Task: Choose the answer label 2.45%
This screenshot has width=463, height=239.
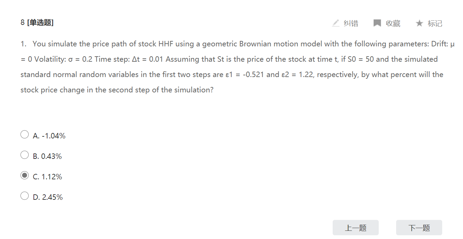Action: [x=52, y=197]
